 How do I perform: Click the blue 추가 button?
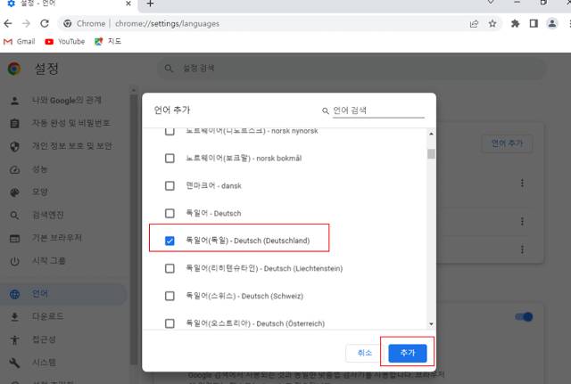click(408, 353)
